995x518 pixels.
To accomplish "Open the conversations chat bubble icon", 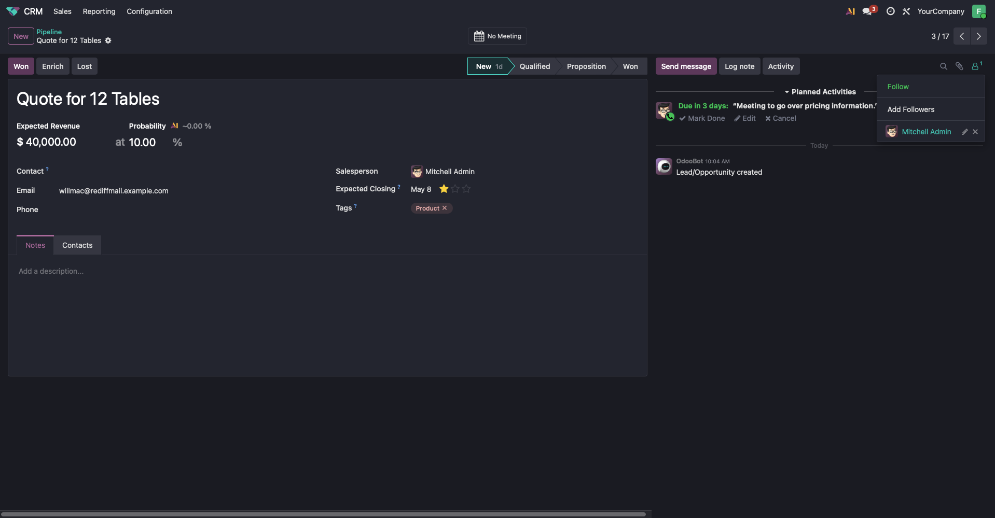I will coord(867,11).
